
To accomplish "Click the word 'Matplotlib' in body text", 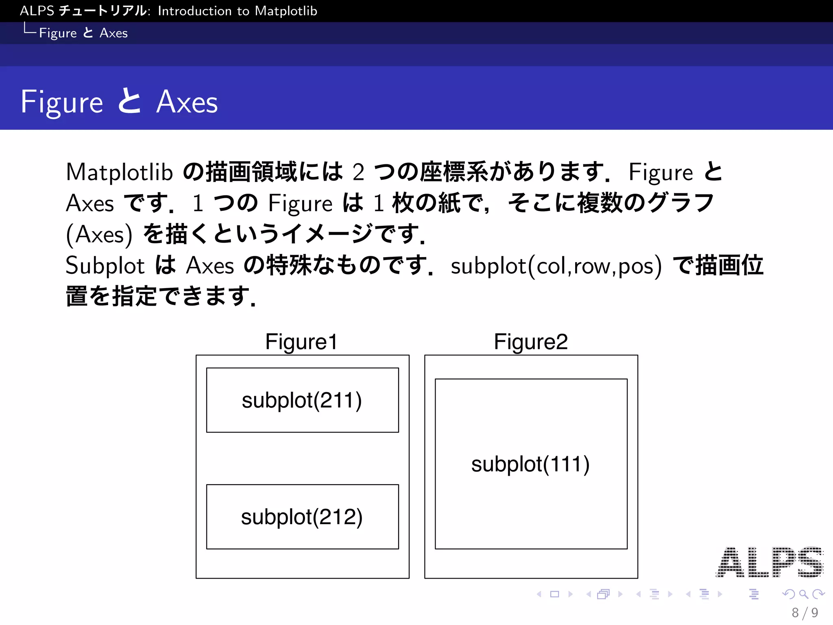I will [120, 172].
